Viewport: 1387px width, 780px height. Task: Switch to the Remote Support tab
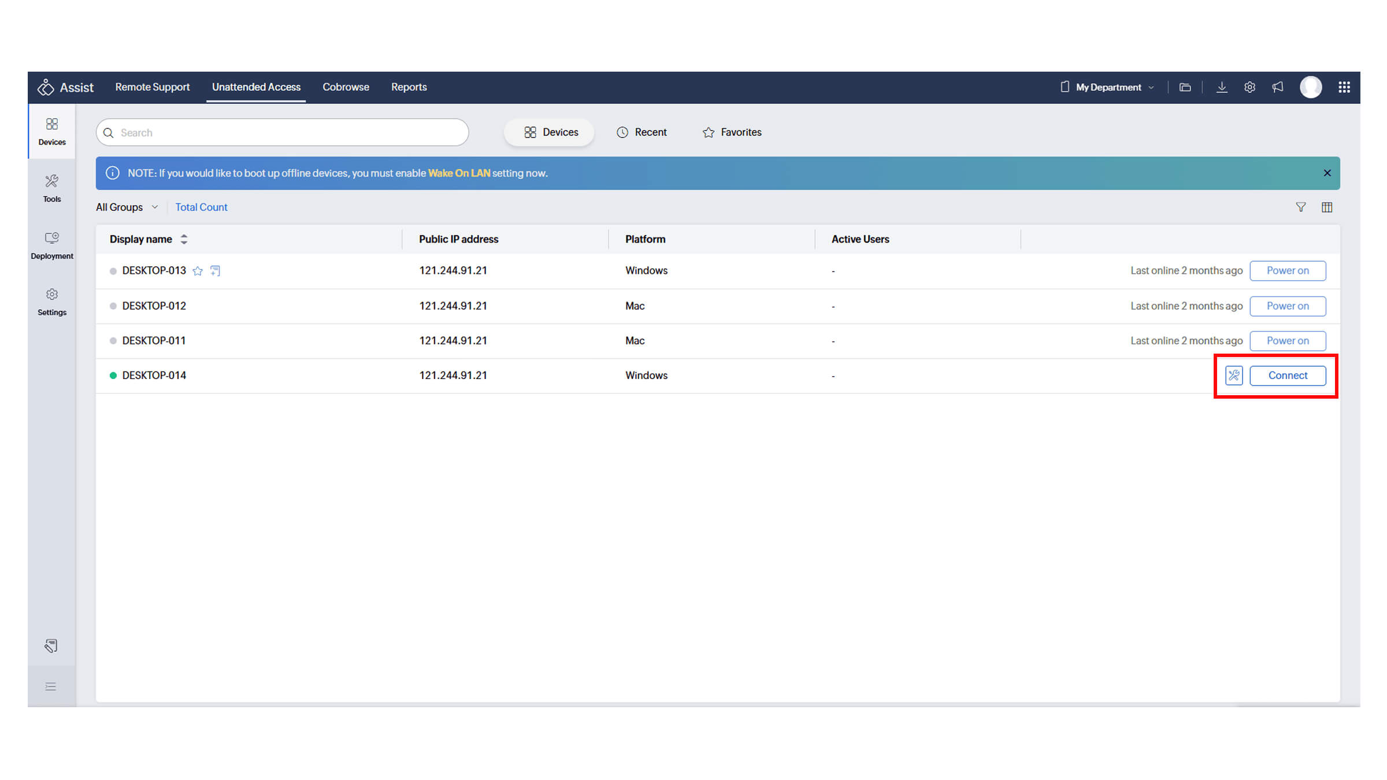[152, 87]
